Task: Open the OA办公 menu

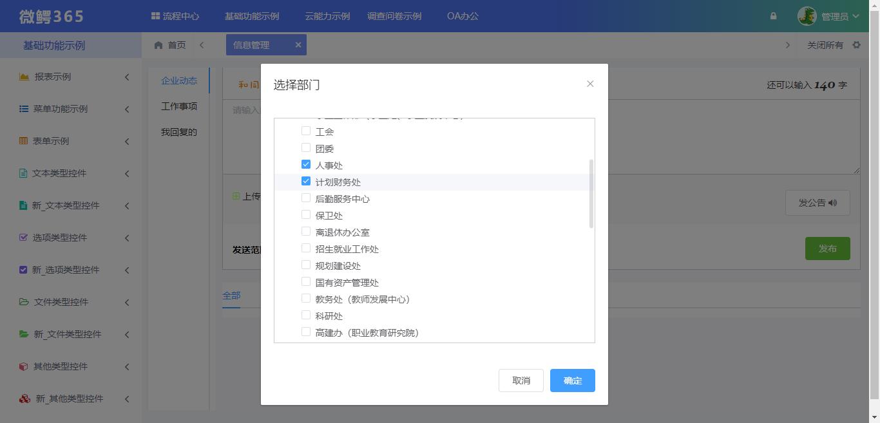Action: pyautogui.click(x=463, y=16)
